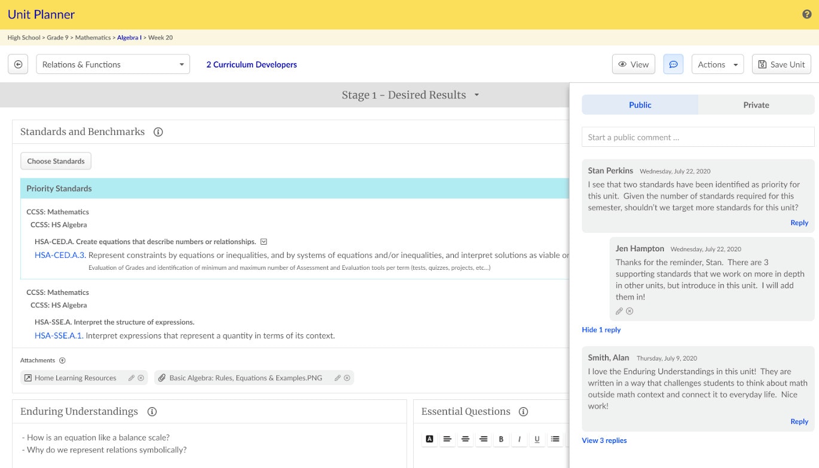819x468 pixels.
Task: Toggle italic formatting in Essential Questions
Action: (x=519, y=439)
